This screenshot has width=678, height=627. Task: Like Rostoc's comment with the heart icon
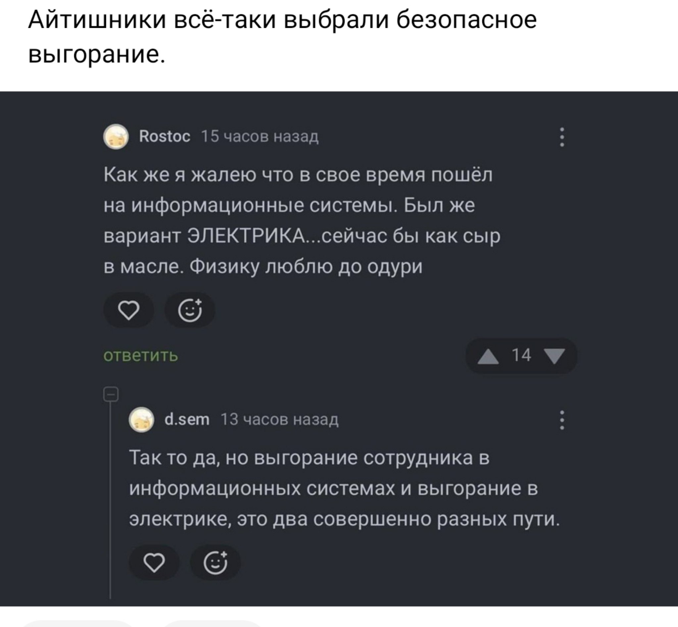128,310
